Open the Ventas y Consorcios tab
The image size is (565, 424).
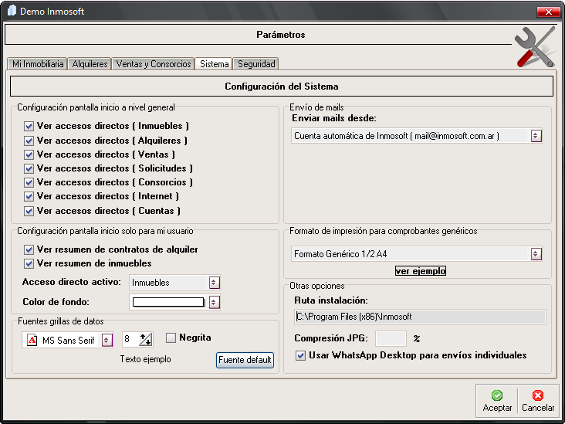coord(153,64)
